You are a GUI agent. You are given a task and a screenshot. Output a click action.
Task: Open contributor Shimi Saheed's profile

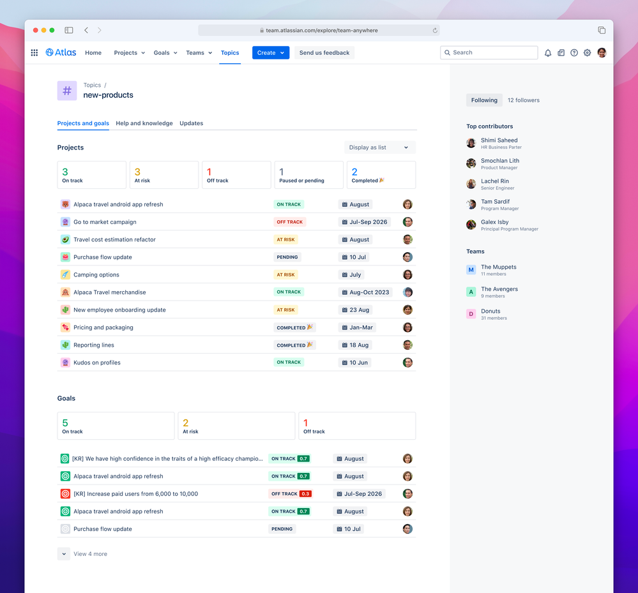pyautogui.click(x=499, y=140)
